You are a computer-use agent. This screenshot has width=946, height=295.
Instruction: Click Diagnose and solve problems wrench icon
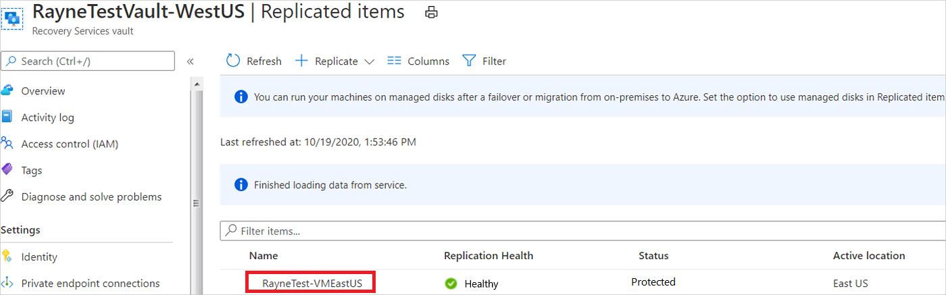click(7, 196)
